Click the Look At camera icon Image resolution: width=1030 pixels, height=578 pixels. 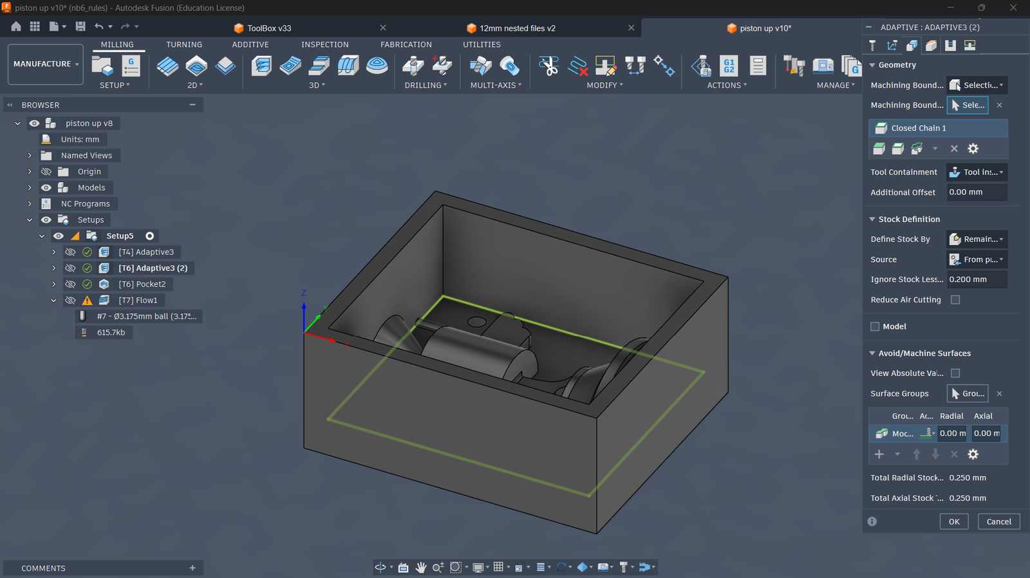[403, 567]
